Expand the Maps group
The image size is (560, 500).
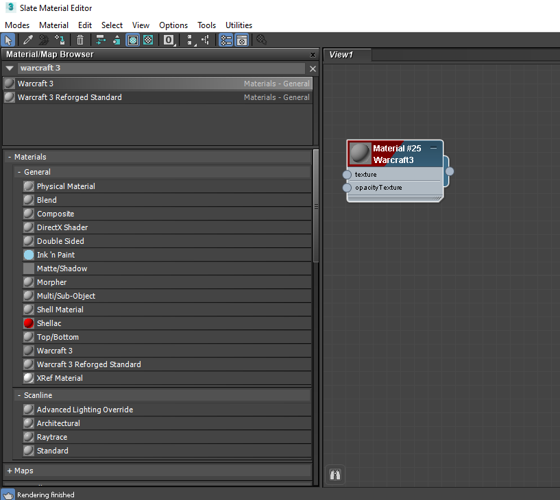coord(10,471)
